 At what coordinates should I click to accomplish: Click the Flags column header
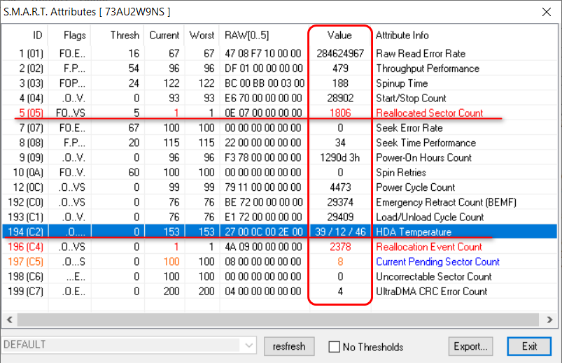pos(74,35)
